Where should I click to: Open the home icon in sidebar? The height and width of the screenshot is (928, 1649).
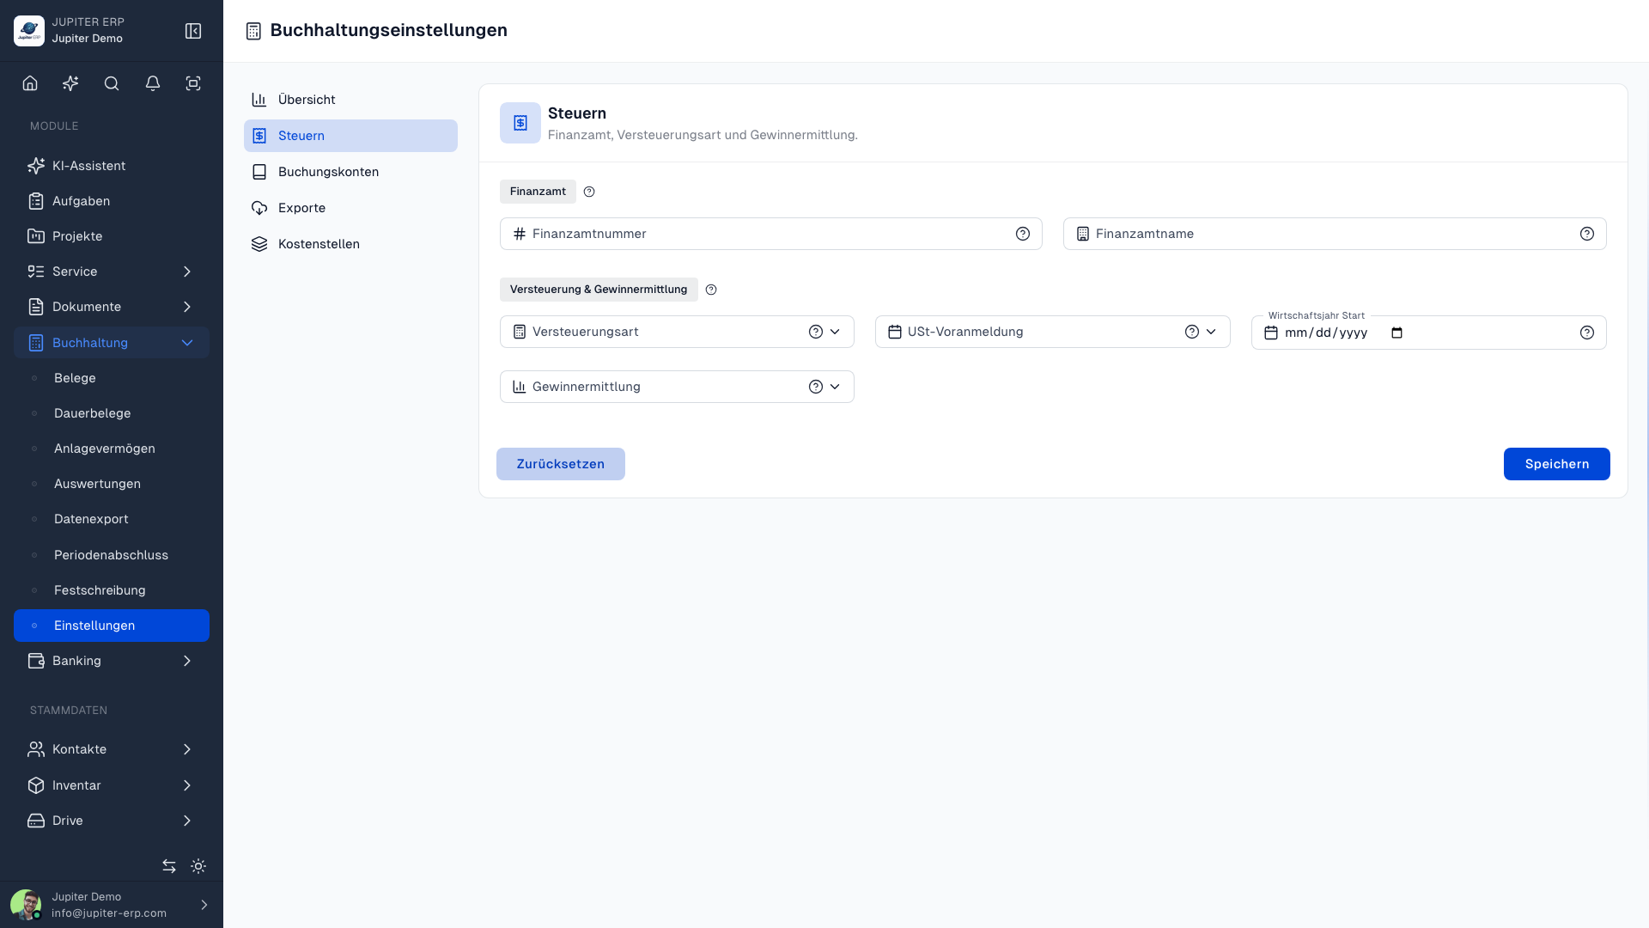click(30, 83)
